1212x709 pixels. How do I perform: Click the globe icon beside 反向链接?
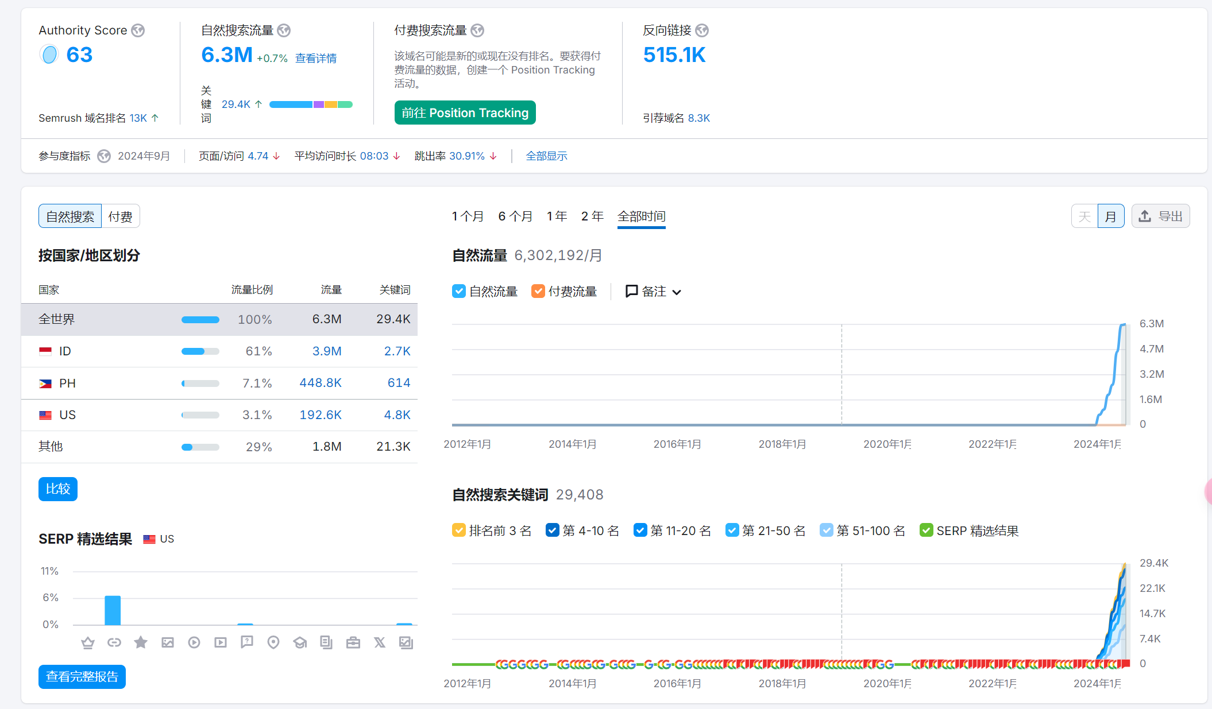[x=702, y=30]
